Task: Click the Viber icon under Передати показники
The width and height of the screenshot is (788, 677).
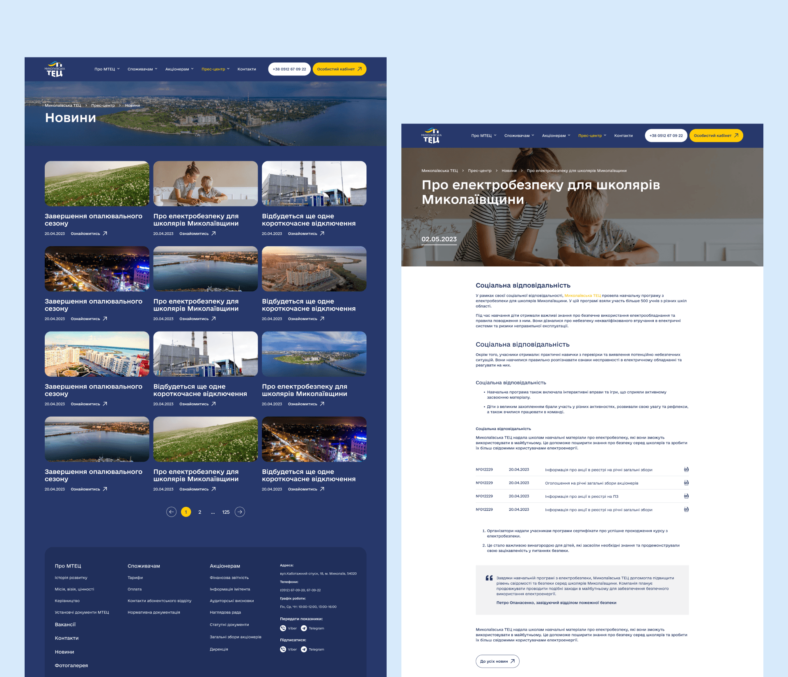Action: point(283,628)
